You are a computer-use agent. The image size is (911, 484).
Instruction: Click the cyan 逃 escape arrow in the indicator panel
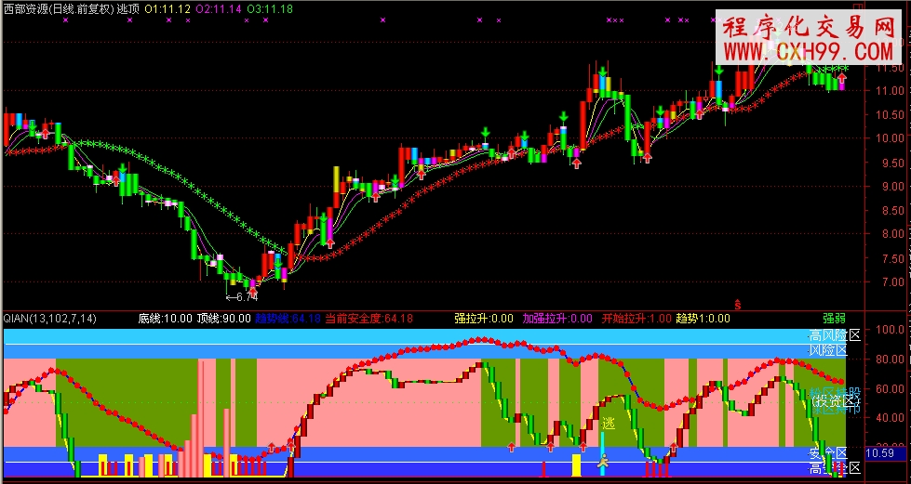(602, 444)
